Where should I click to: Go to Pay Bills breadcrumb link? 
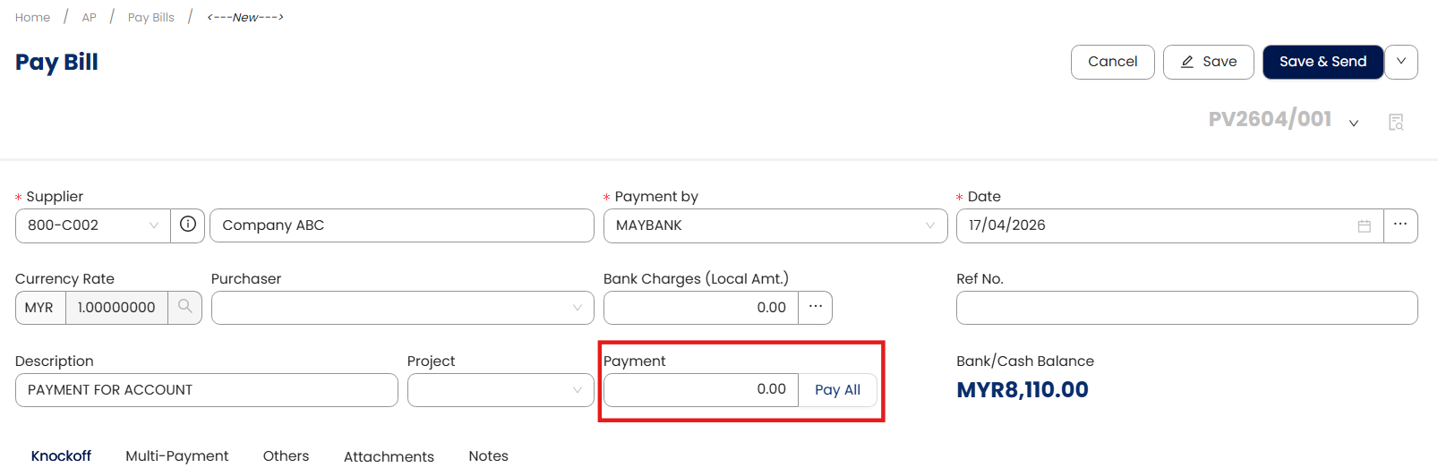tap(151, 17)
